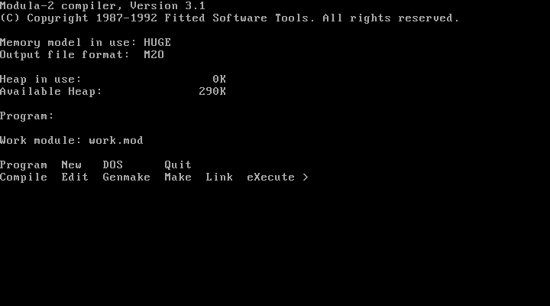This screenshot has width=550, height=306.
Task: Click the work.mod work module filename
Action: point(116,141)
